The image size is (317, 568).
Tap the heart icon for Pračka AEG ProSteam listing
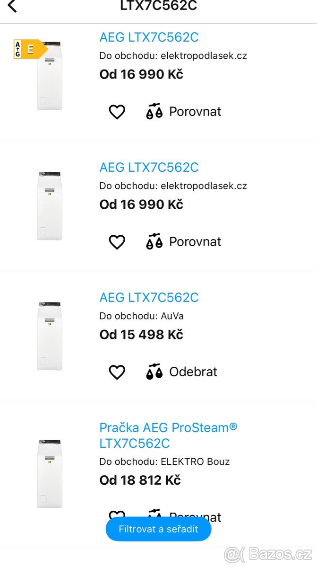coord(117,515)
